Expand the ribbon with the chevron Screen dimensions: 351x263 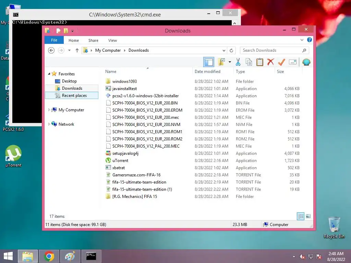tap(302, 40)
